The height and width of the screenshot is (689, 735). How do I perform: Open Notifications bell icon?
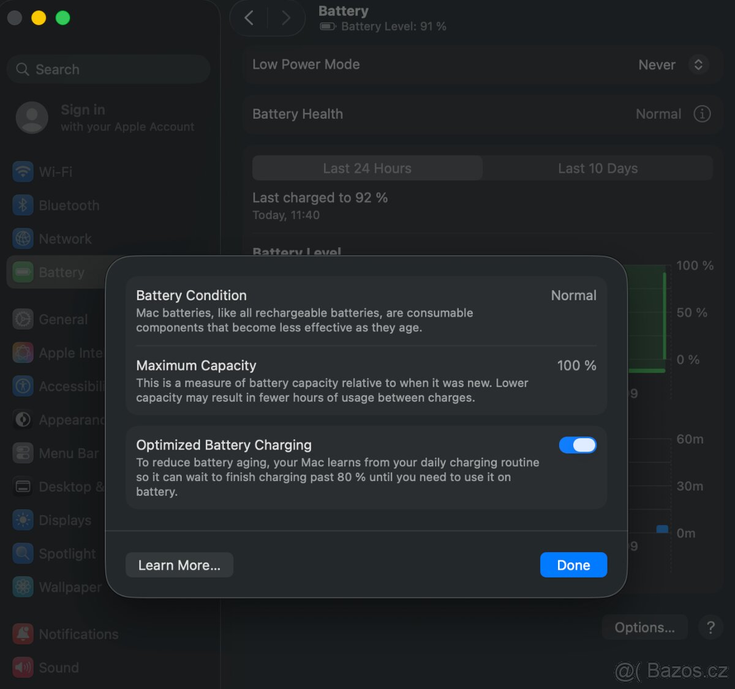[23, 634]
